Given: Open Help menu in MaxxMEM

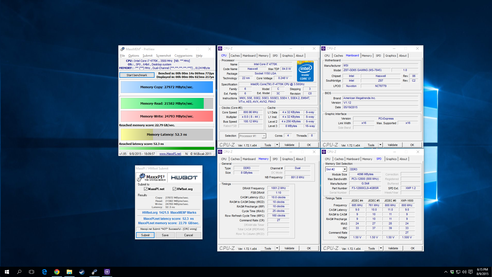Looking at the screenshot, I should coord(199,56).
